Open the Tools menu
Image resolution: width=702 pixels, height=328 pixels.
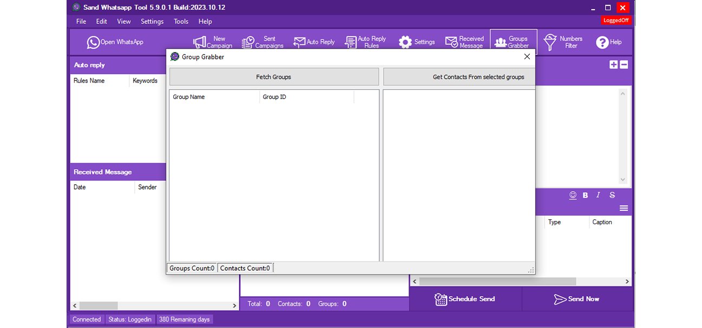[181, 22]
